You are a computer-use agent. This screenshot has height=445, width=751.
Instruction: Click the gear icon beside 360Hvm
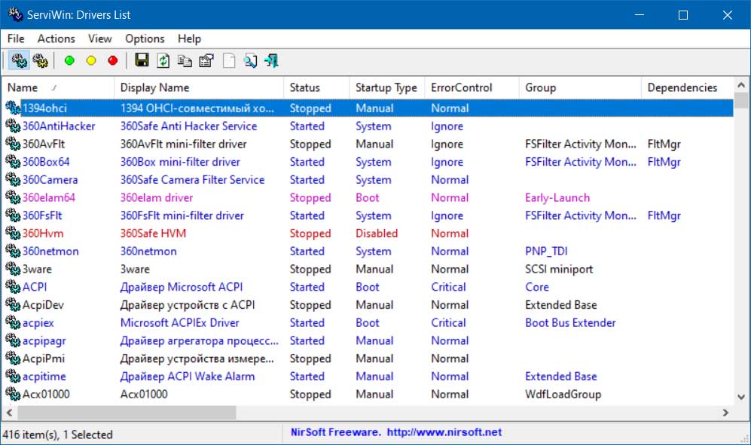13,233
